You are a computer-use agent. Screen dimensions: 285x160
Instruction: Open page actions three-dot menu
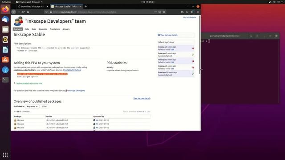coord(155,12)
